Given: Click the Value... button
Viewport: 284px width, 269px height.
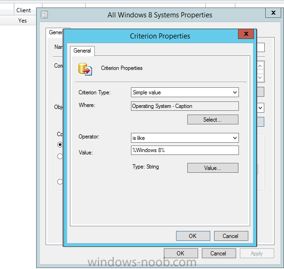Looking at the screenshot, I should [x=213, y=168].
